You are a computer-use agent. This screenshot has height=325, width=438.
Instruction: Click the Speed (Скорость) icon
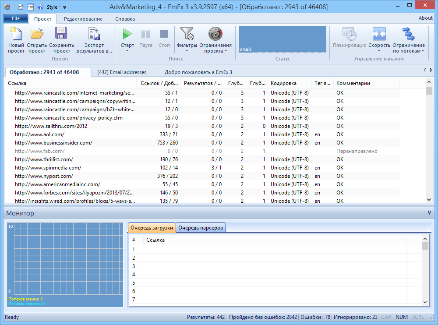point(379,34)
